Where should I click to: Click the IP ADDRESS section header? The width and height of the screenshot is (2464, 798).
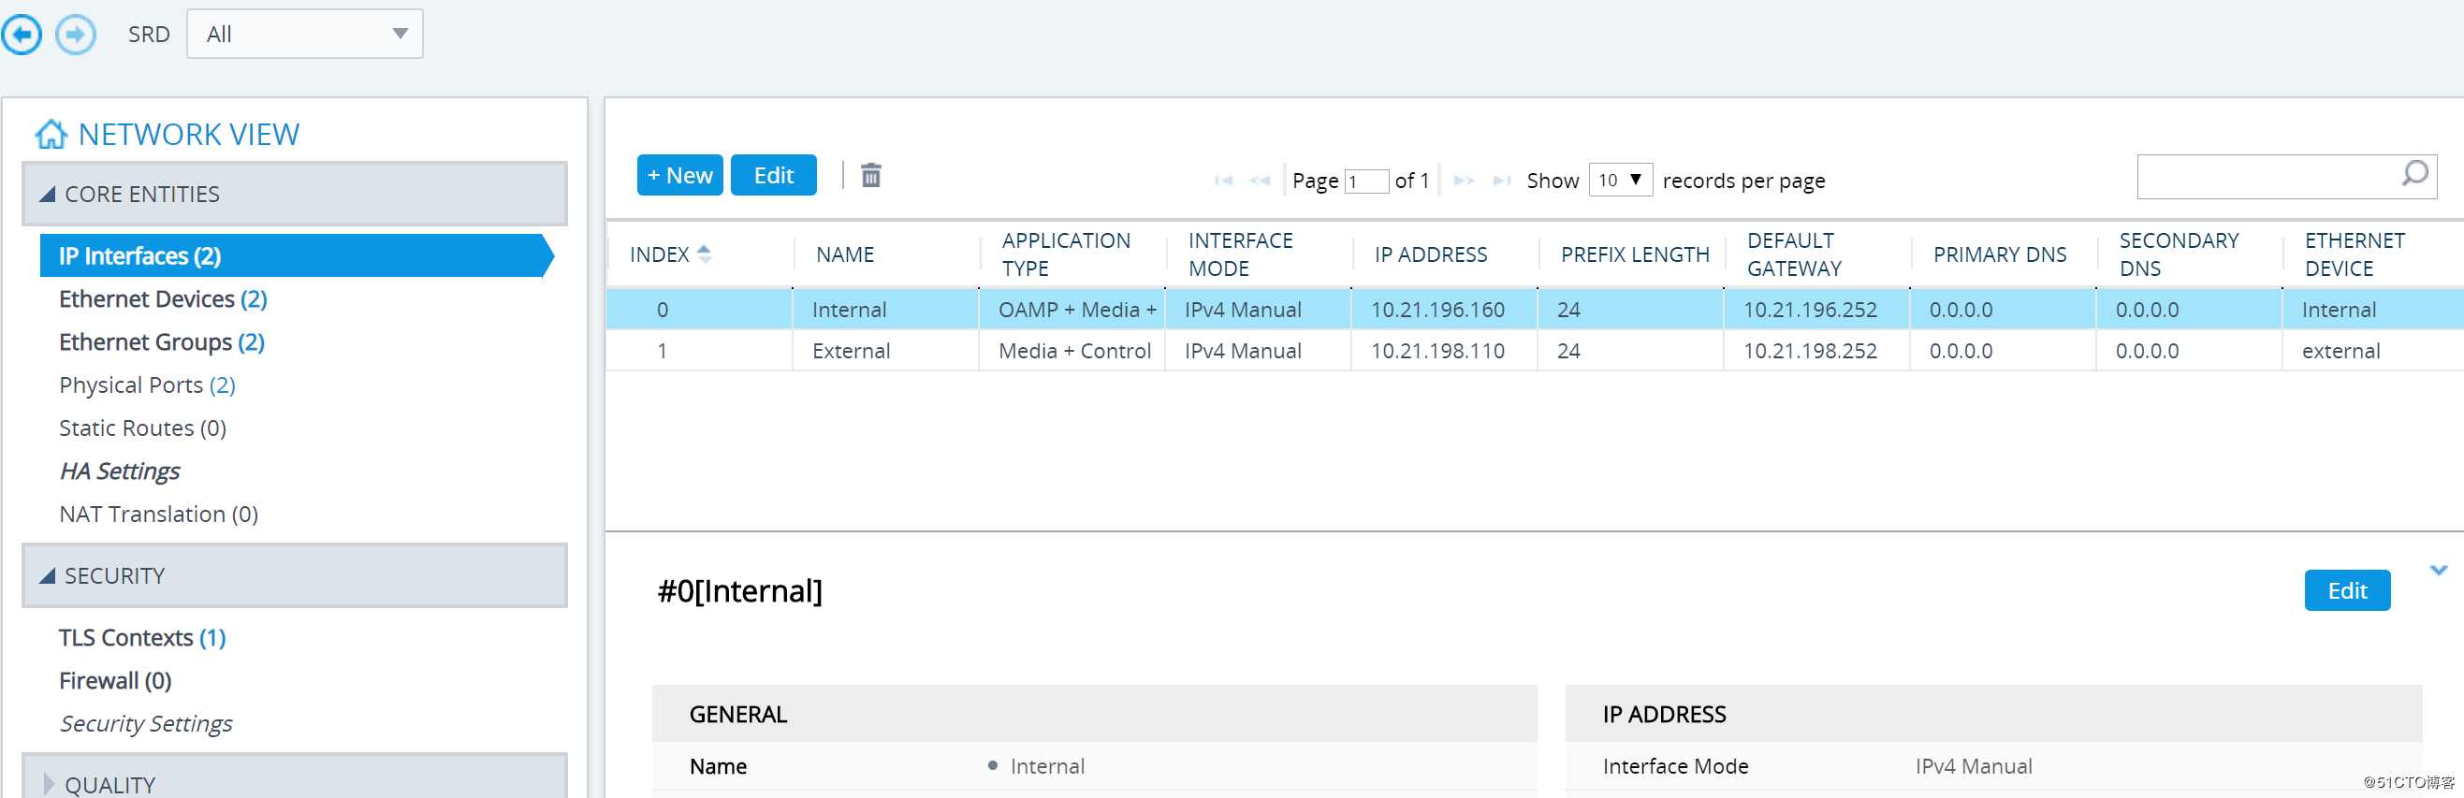[1993, 714]
